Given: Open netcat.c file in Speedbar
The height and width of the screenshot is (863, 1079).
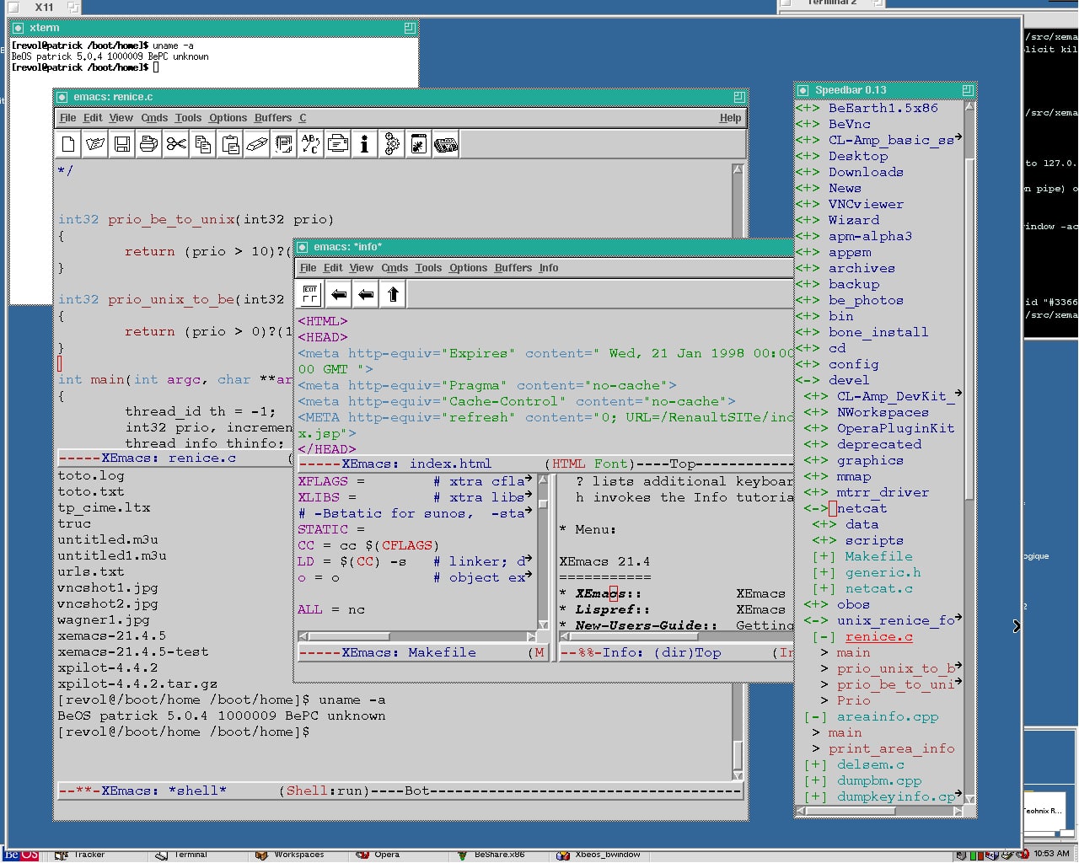Looking at the screenshot, I should click(879, 588).
